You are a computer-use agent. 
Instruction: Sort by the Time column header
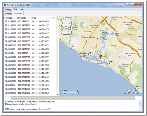click(x=34, y=18)
